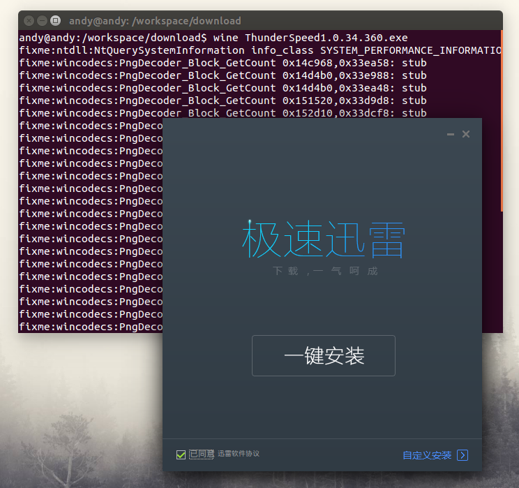This screenshot has height=488, width=519.
Task: Maximize the terminal window
Action: point(55,21)
